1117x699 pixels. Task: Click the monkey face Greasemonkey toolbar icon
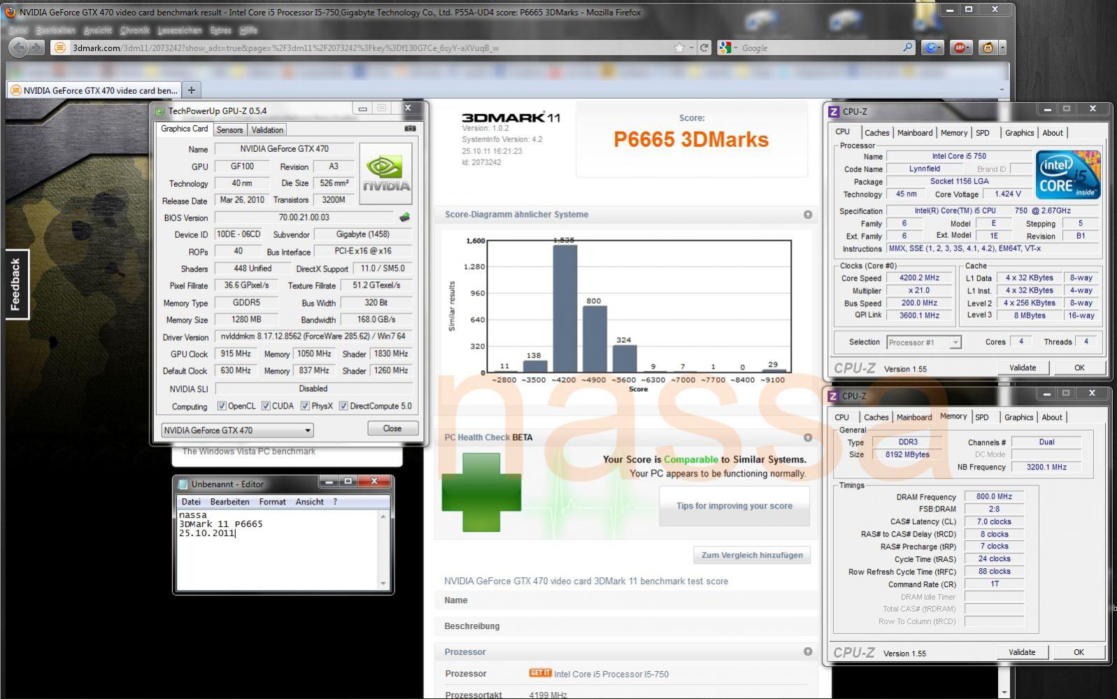(x=988, y=48)
